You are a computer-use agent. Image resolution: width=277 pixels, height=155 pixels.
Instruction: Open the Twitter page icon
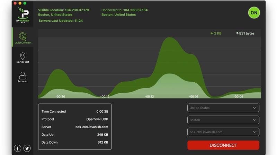pyautogui.click(x=27, y=148)
